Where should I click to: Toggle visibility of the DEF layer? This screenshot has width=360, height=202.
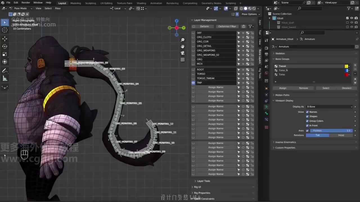pos(193,33)
